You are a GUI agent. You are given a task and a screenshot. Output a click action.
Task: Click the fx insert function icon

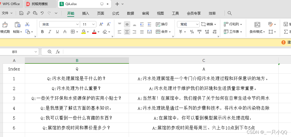pyautogui.click(x=58, y=52)
